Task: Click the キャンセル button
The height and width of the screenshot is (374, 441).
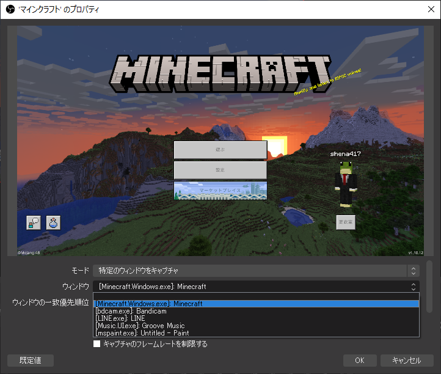Action: click(x=406, y=361)
